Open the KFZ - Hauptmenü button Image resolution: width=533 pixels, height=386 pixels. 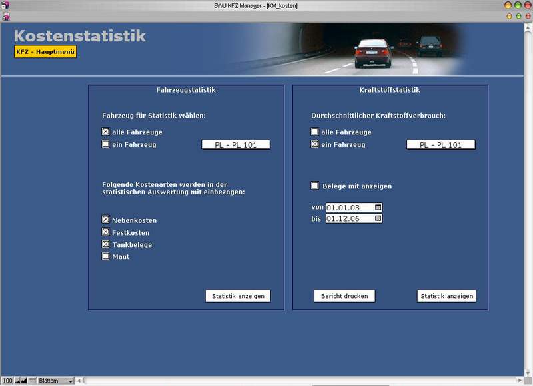(45, 52)
